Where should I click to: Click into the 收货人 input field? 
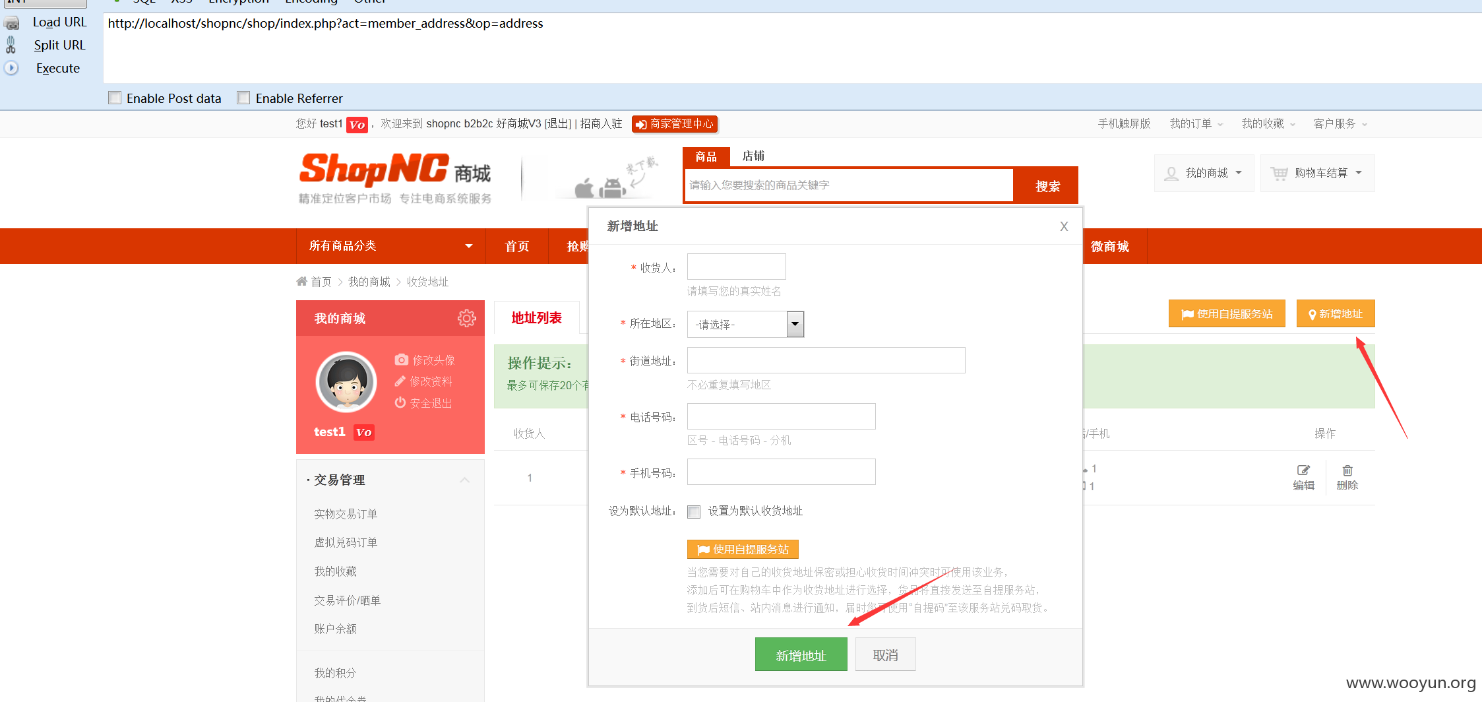pyautogui.click(x=736, y=267)
